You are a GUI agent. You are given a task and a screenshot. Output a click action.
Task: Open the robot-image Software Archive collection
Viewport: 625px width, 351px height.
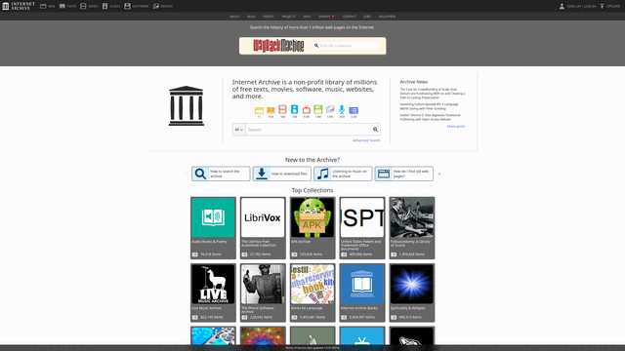tap(263, 292)
